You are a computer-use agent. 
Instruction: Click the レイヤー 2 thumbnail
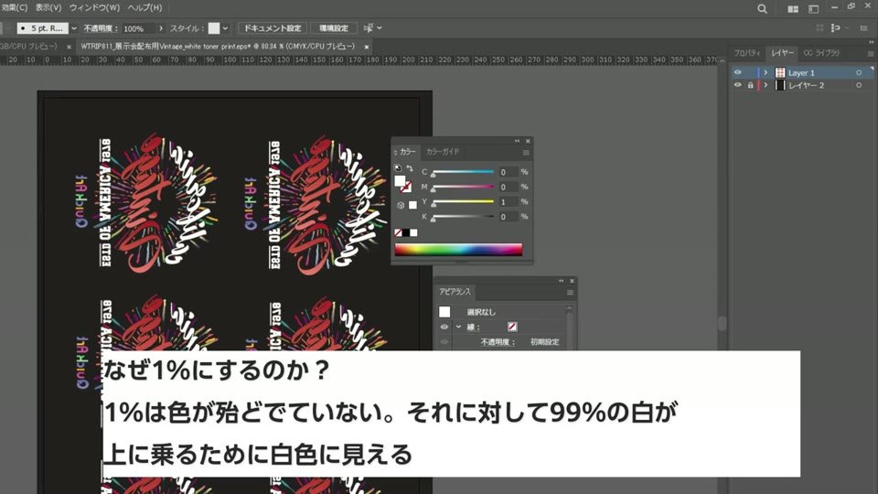[780, 85]
